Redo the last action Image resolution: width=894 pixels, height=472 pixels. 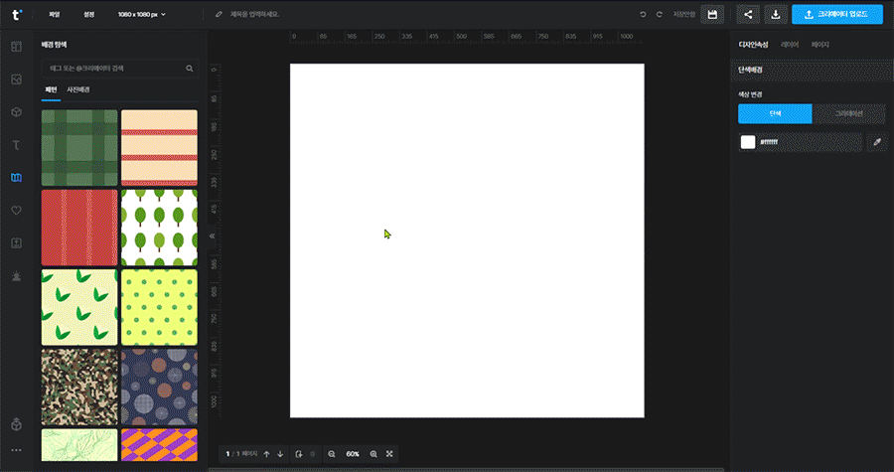[659, 15]
